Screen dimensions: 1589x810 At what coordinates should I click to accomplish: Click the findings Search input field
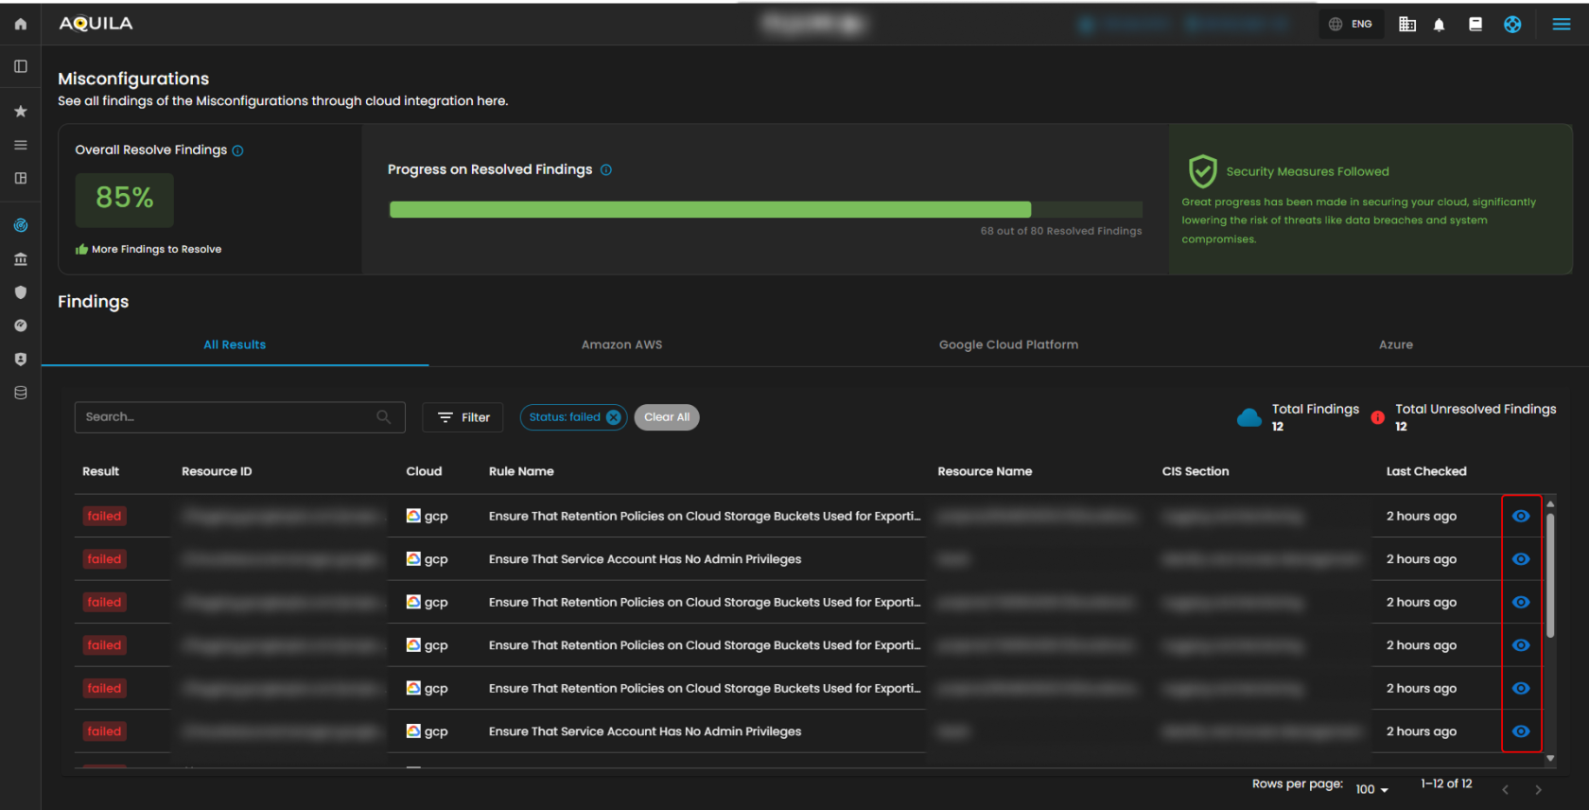tap(227, 417)
